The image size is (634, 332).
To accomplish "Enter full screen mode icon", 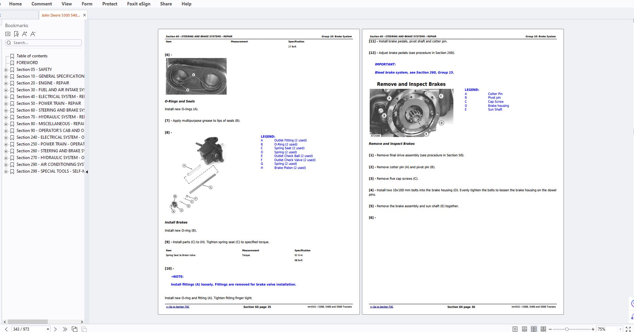I will 628,329.
